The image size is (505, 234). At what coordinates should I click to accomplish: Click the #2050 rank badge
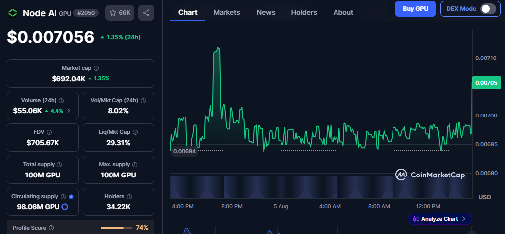click(x=86, y=13)
